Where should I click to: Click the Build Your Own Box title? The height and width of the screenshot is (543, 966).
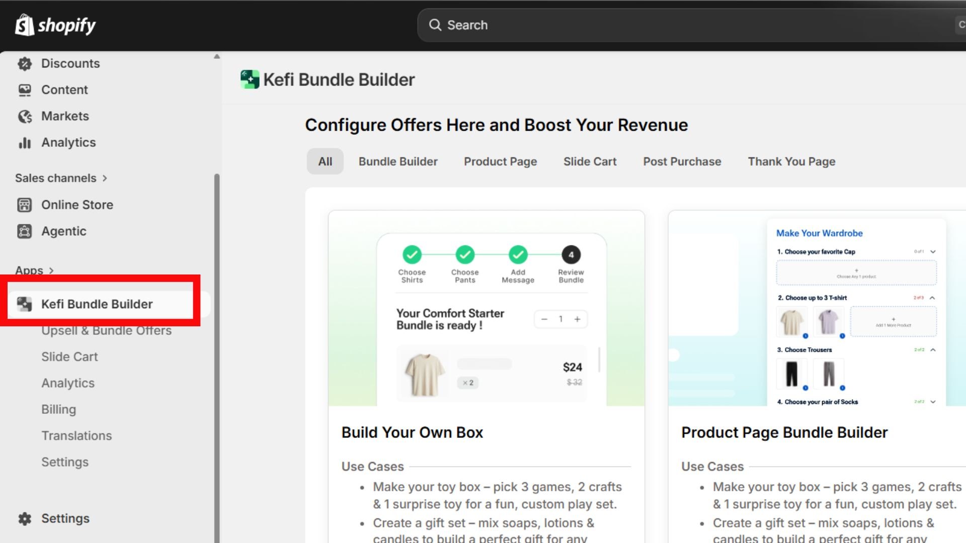coord(412,432)
